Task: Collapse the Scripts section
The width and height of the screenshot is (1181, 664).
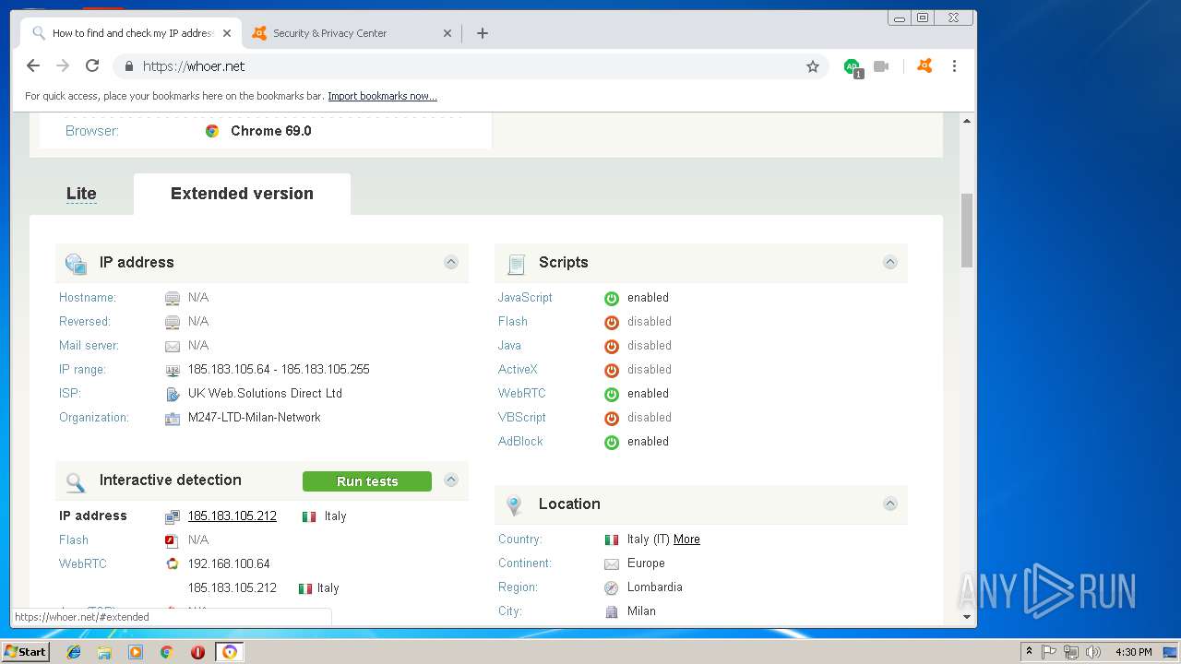Action: pos(890,262)
